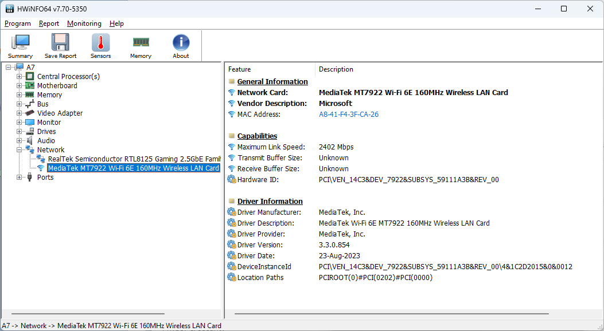Select MediaTek MT7922 Wi-Fi tree item
Screen dimensions: 604x331
(133, 168)
